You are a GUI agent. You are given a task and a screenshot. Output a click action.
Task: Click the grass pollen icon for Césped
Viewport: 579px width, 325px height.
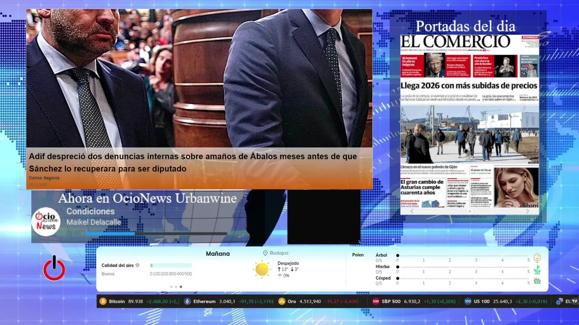click(537, 281)
